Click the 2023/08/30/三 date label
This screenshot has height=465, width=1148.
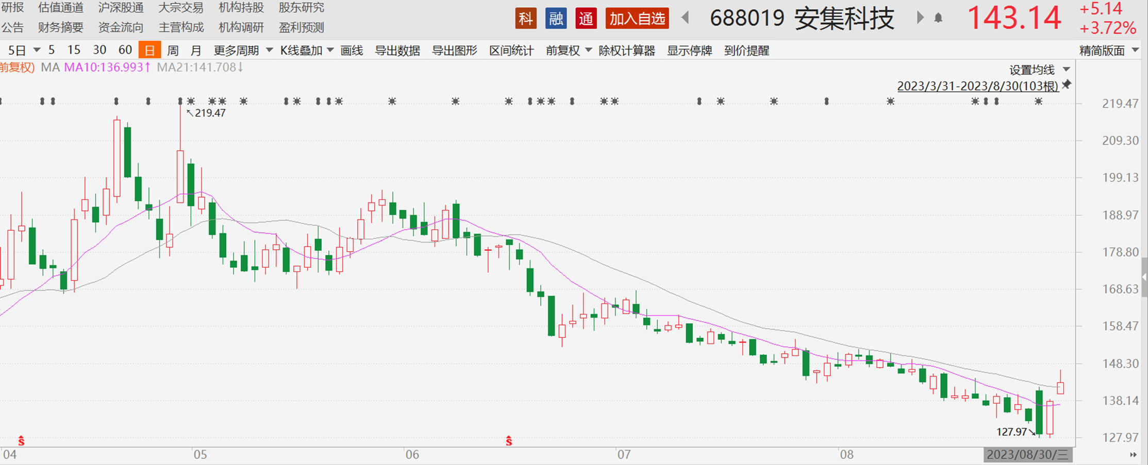click(1027, 455)
